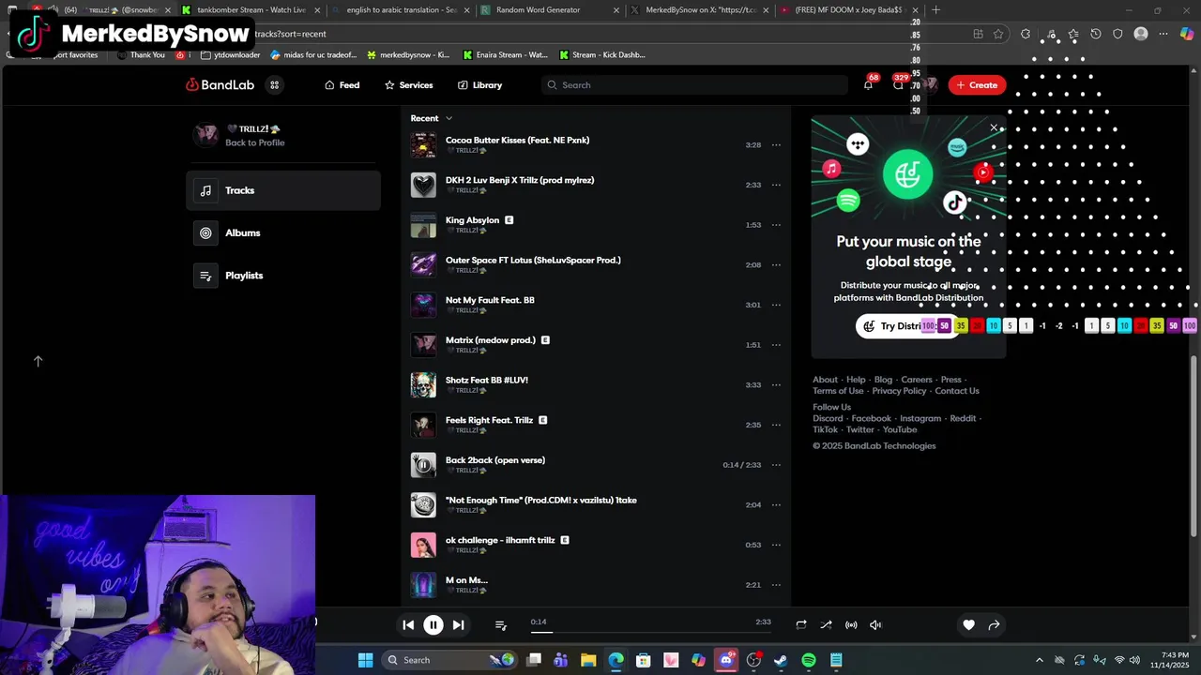Viewport: 1201px width, 675px height.
Task: Click the scroll-to-top arrow icon
Action: click(38, 361)
